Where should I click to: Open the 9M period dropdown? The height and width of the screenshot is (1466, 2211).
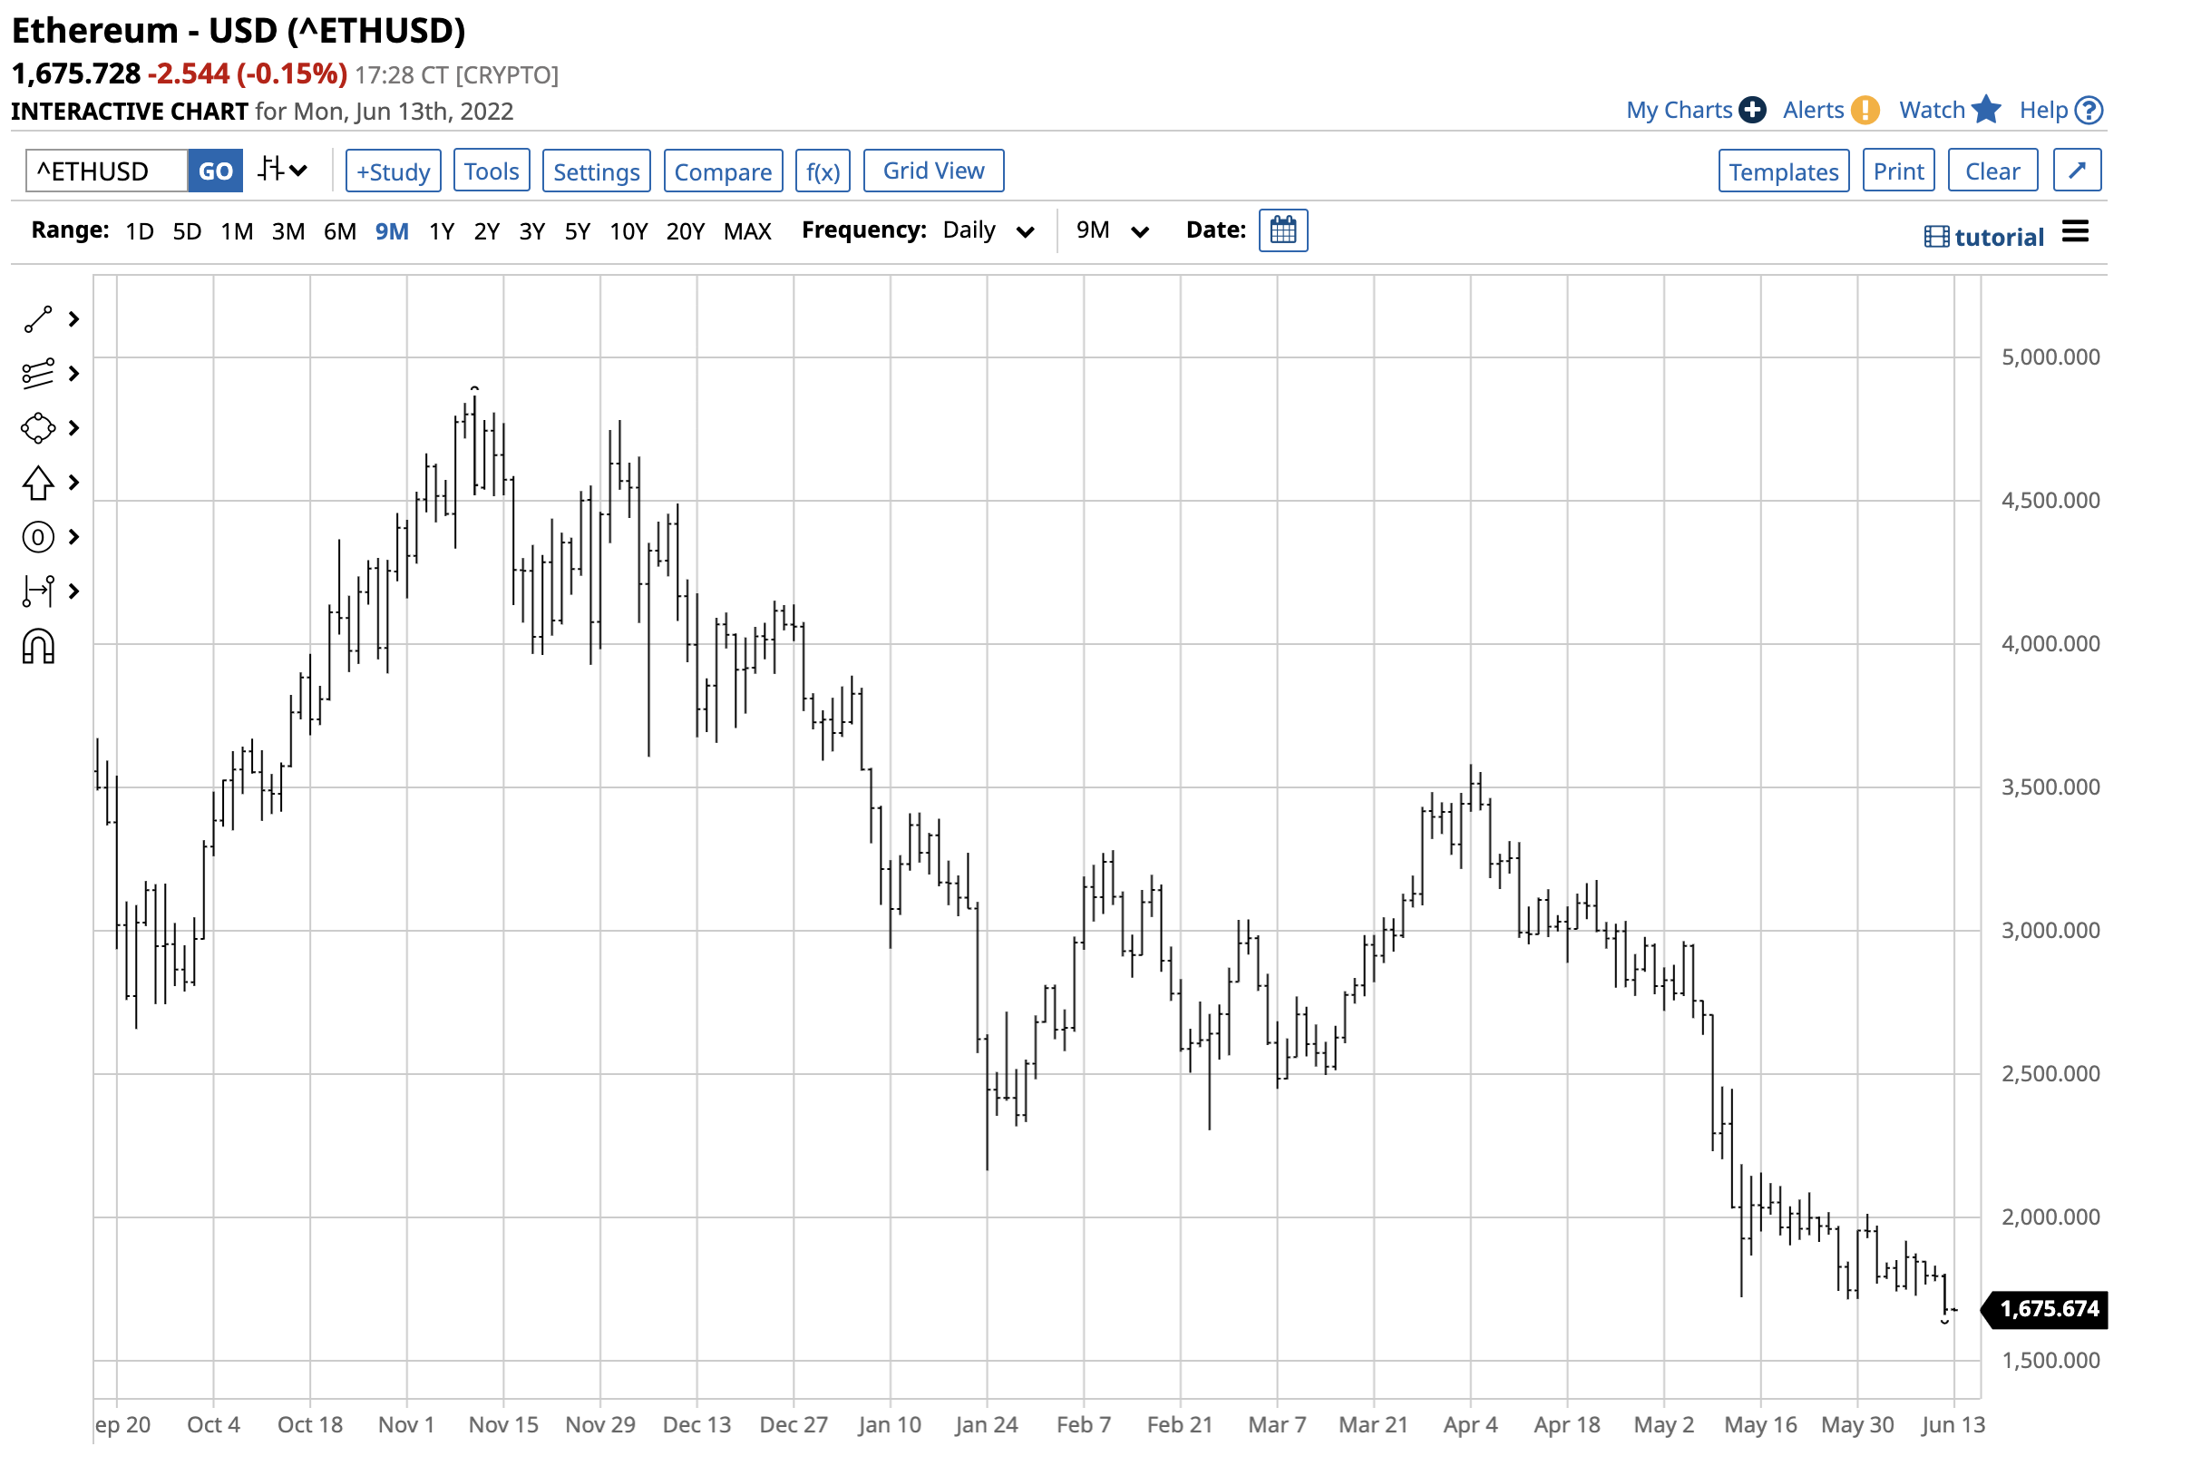pyautogui.click(x=1112, y=230)
